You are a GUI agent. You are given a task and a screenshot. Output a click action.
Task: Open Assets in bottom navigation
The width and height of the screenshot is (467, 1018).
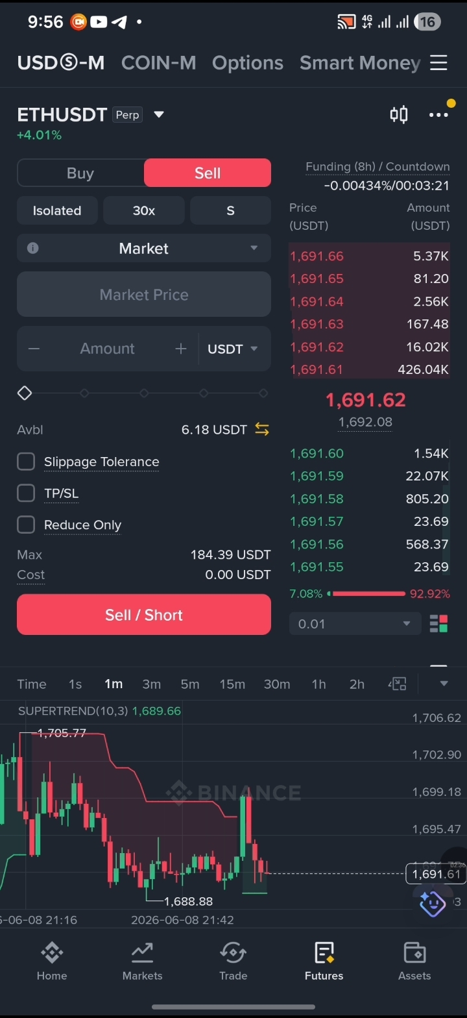(414, 962)
